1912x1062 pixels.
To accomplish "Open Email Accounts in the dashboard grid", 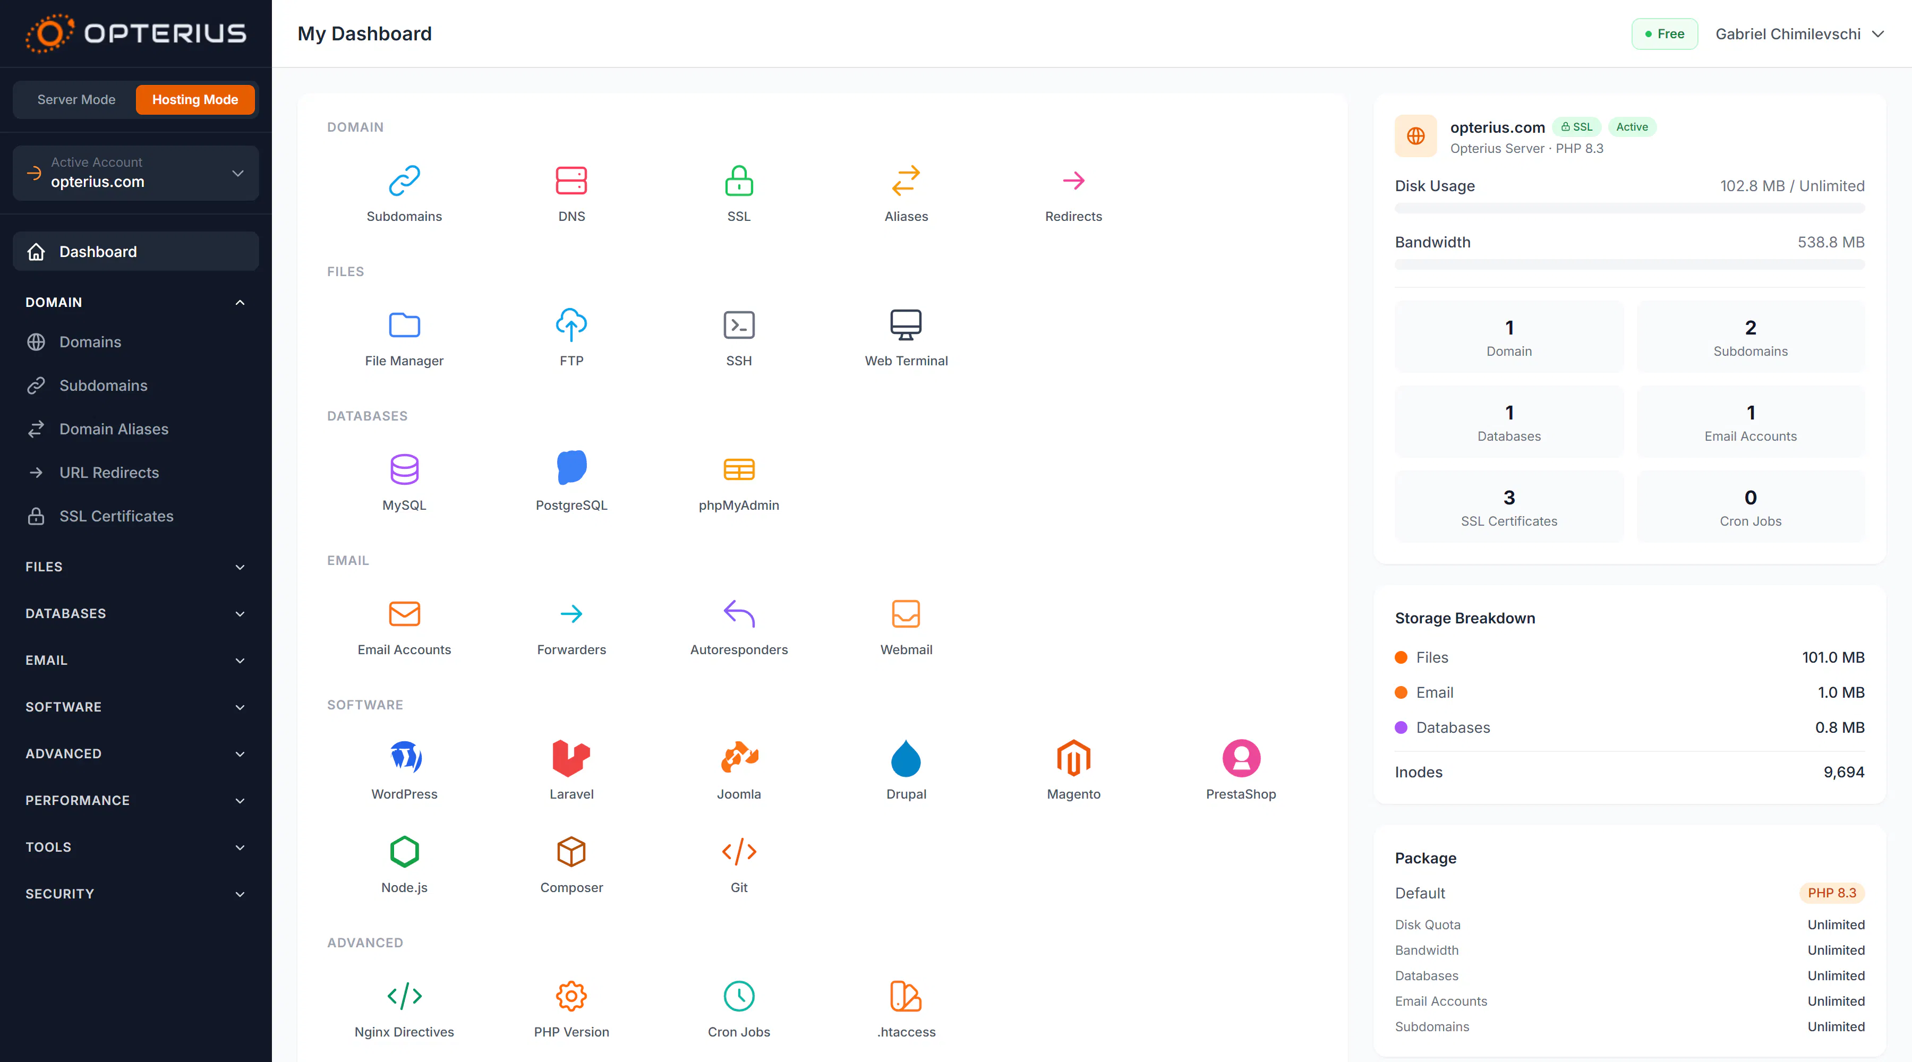I will 404,614.
